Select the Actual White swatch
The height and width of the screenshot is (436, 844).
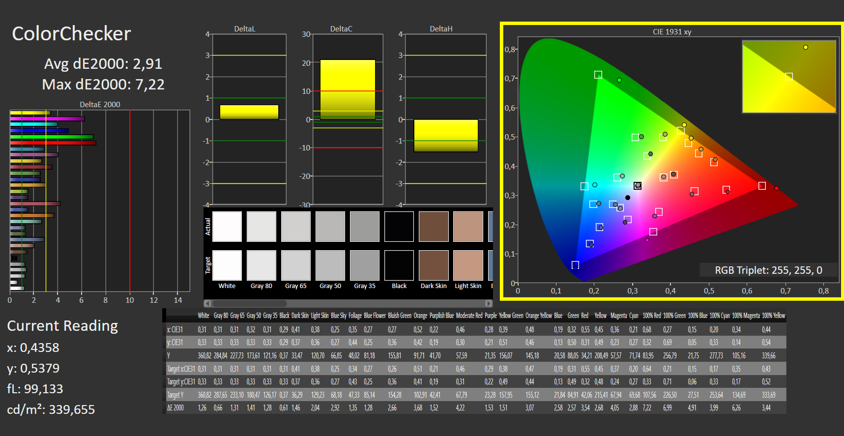point(227,227)
